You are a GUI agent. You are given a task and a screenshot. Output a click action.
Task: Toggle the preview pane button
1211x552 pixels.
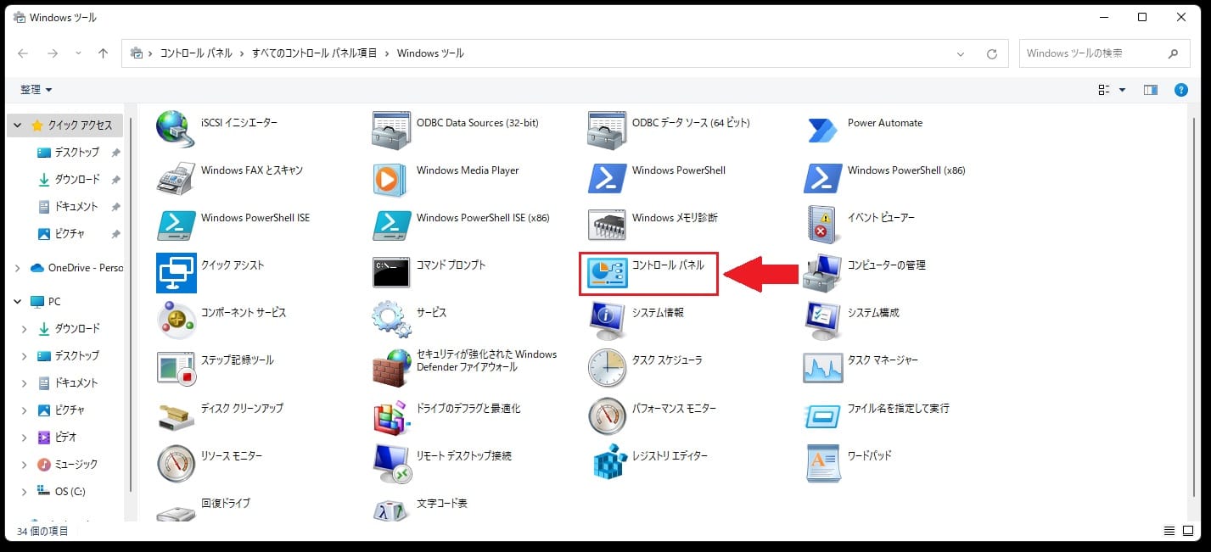click(x=1151, y=90)
